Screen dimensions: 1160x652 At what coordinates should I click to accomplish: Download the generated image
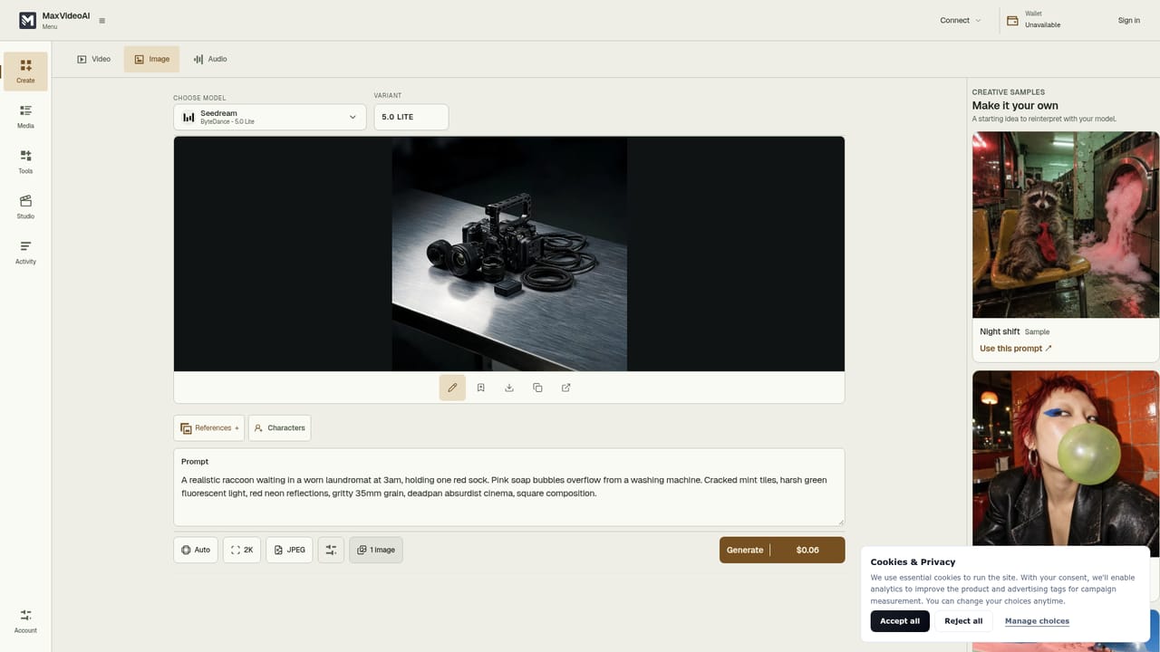[x=509, y=388]
